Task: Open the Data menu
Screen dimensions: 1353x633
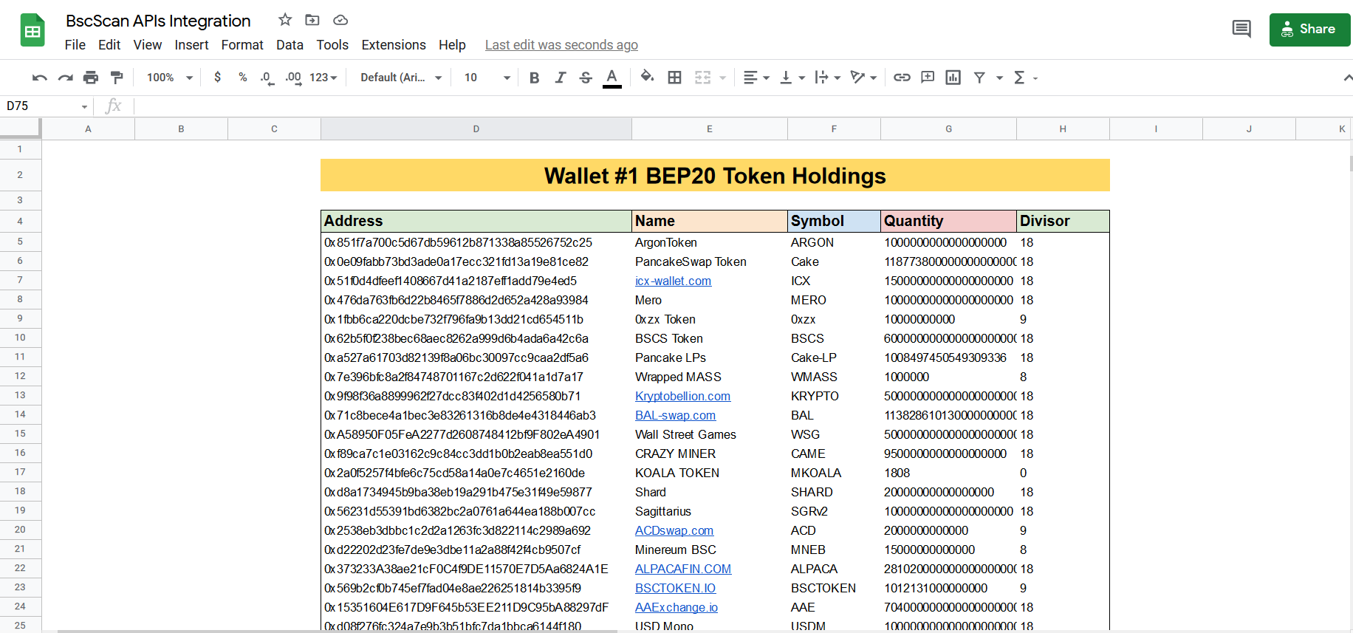Action: [290, 45]
